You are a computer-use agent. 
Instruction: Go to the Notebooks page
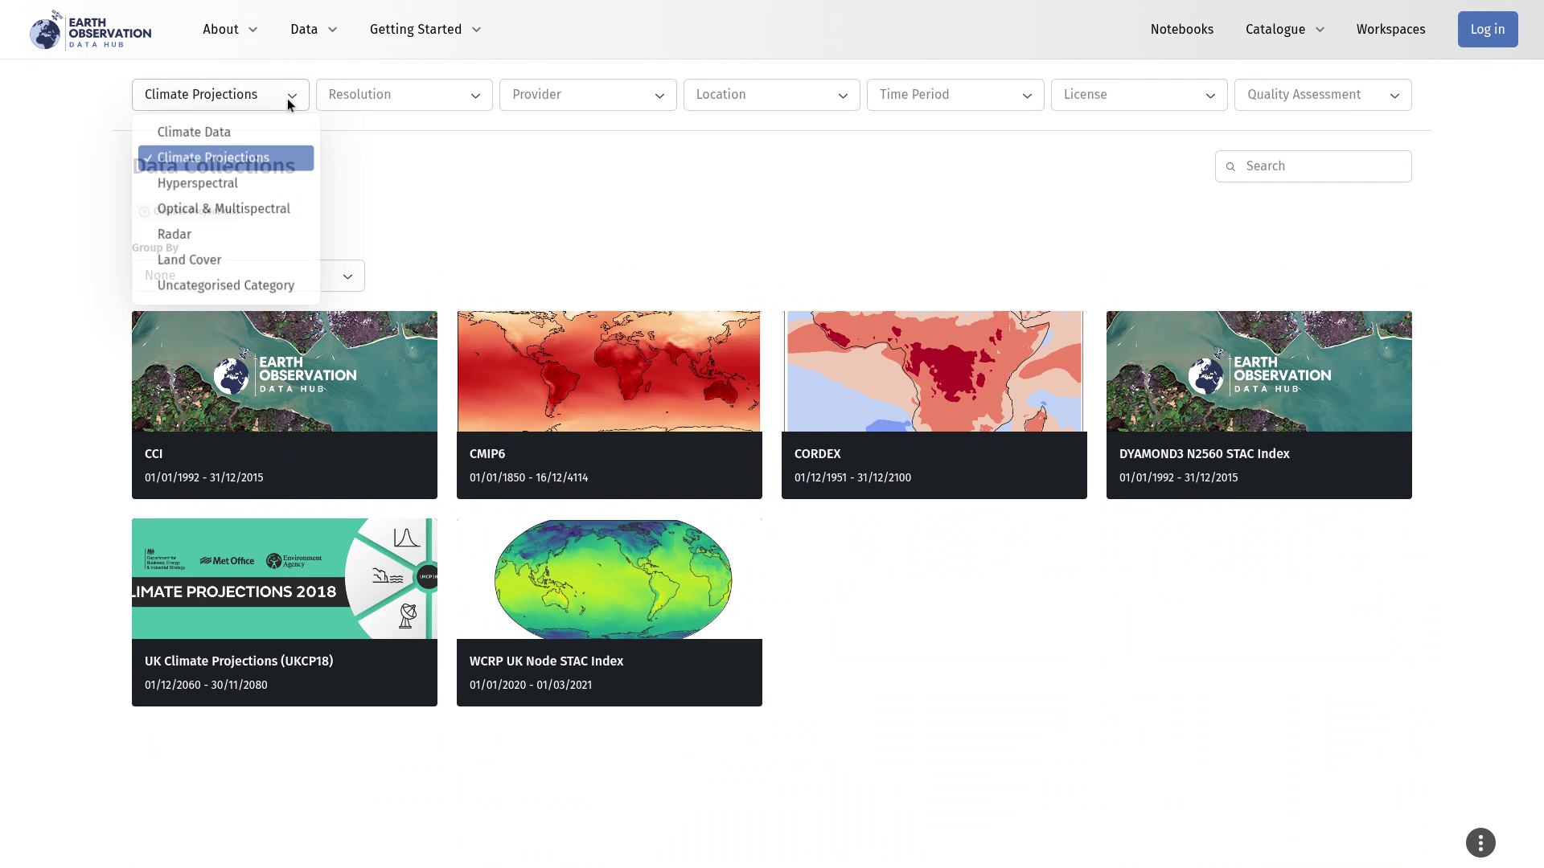point(1181,30)
